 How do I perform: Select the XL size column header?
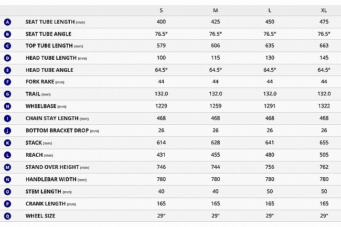pyautogui.click(x=324, y=10)
